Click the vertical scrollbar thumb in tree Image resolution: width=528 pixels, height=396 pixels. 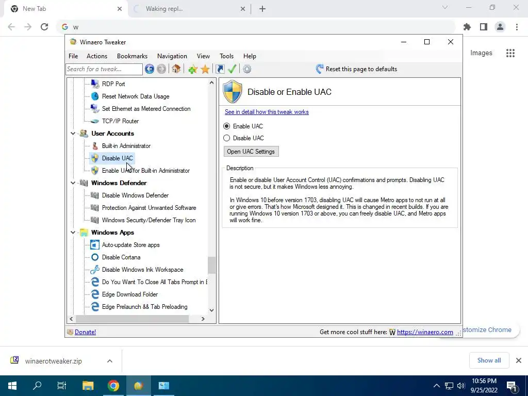(x=211, y=266)
